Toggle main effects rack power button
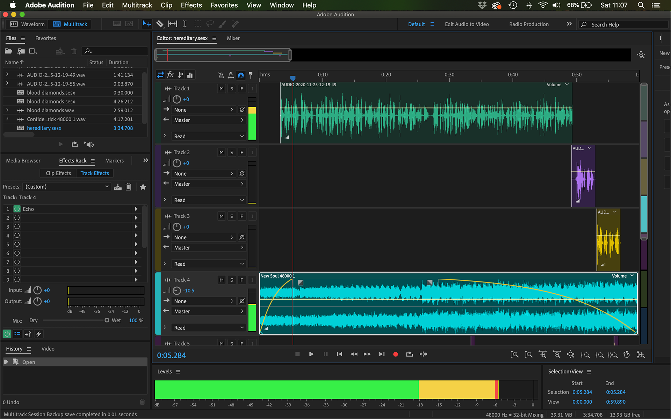This screenshot has height=419, width=671. pyautogui.click(x=7, y=334)
